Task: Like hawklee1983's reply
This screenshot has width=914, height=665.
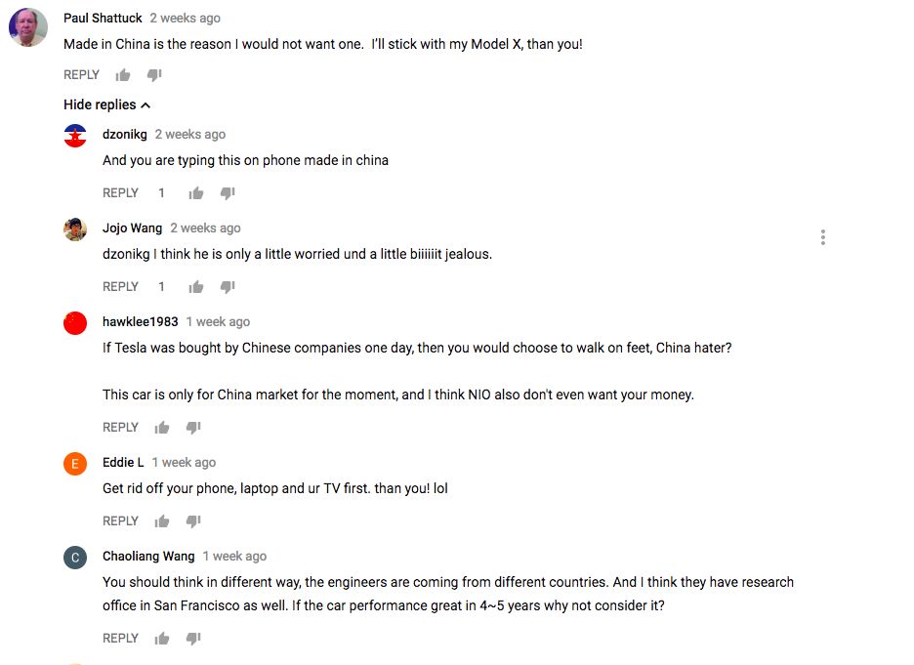Action: point(162,428)
